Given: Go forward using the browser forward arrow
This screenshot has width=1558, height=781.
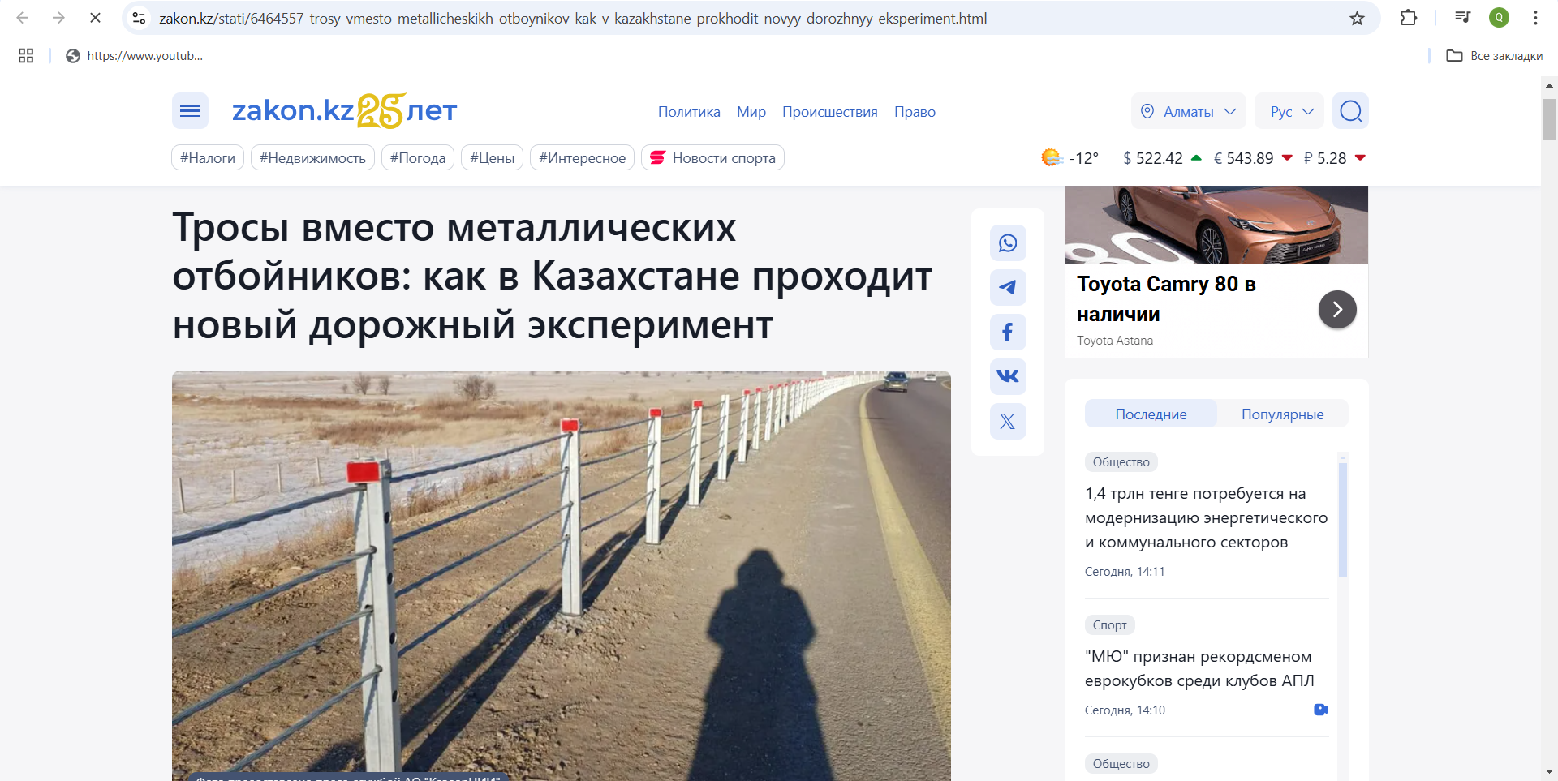Looking at the screenshot, I should [x=58, y=18].
